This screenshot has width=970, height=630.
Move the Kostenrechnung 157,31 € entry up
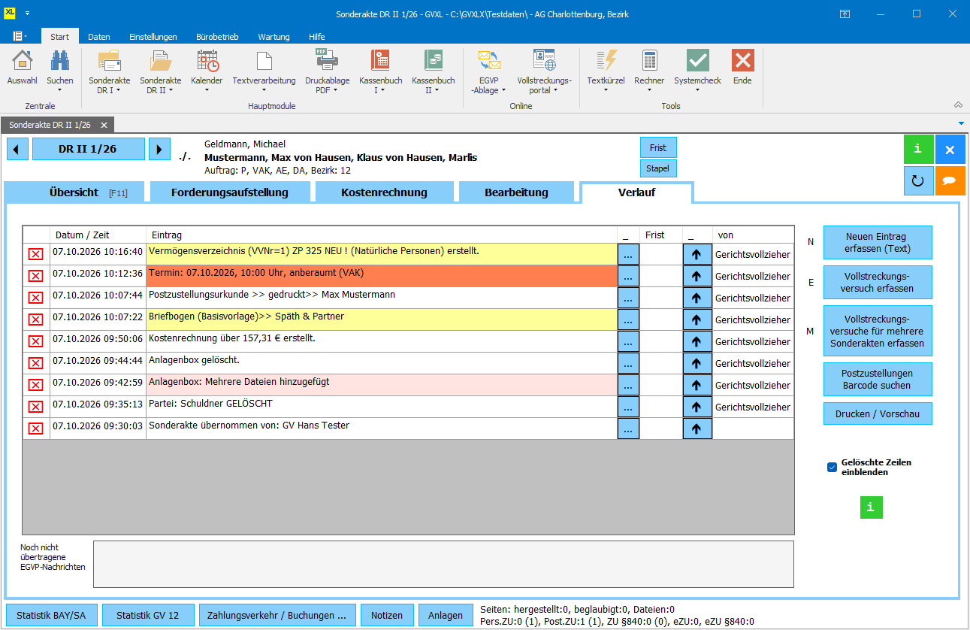[x=697, y=341]
